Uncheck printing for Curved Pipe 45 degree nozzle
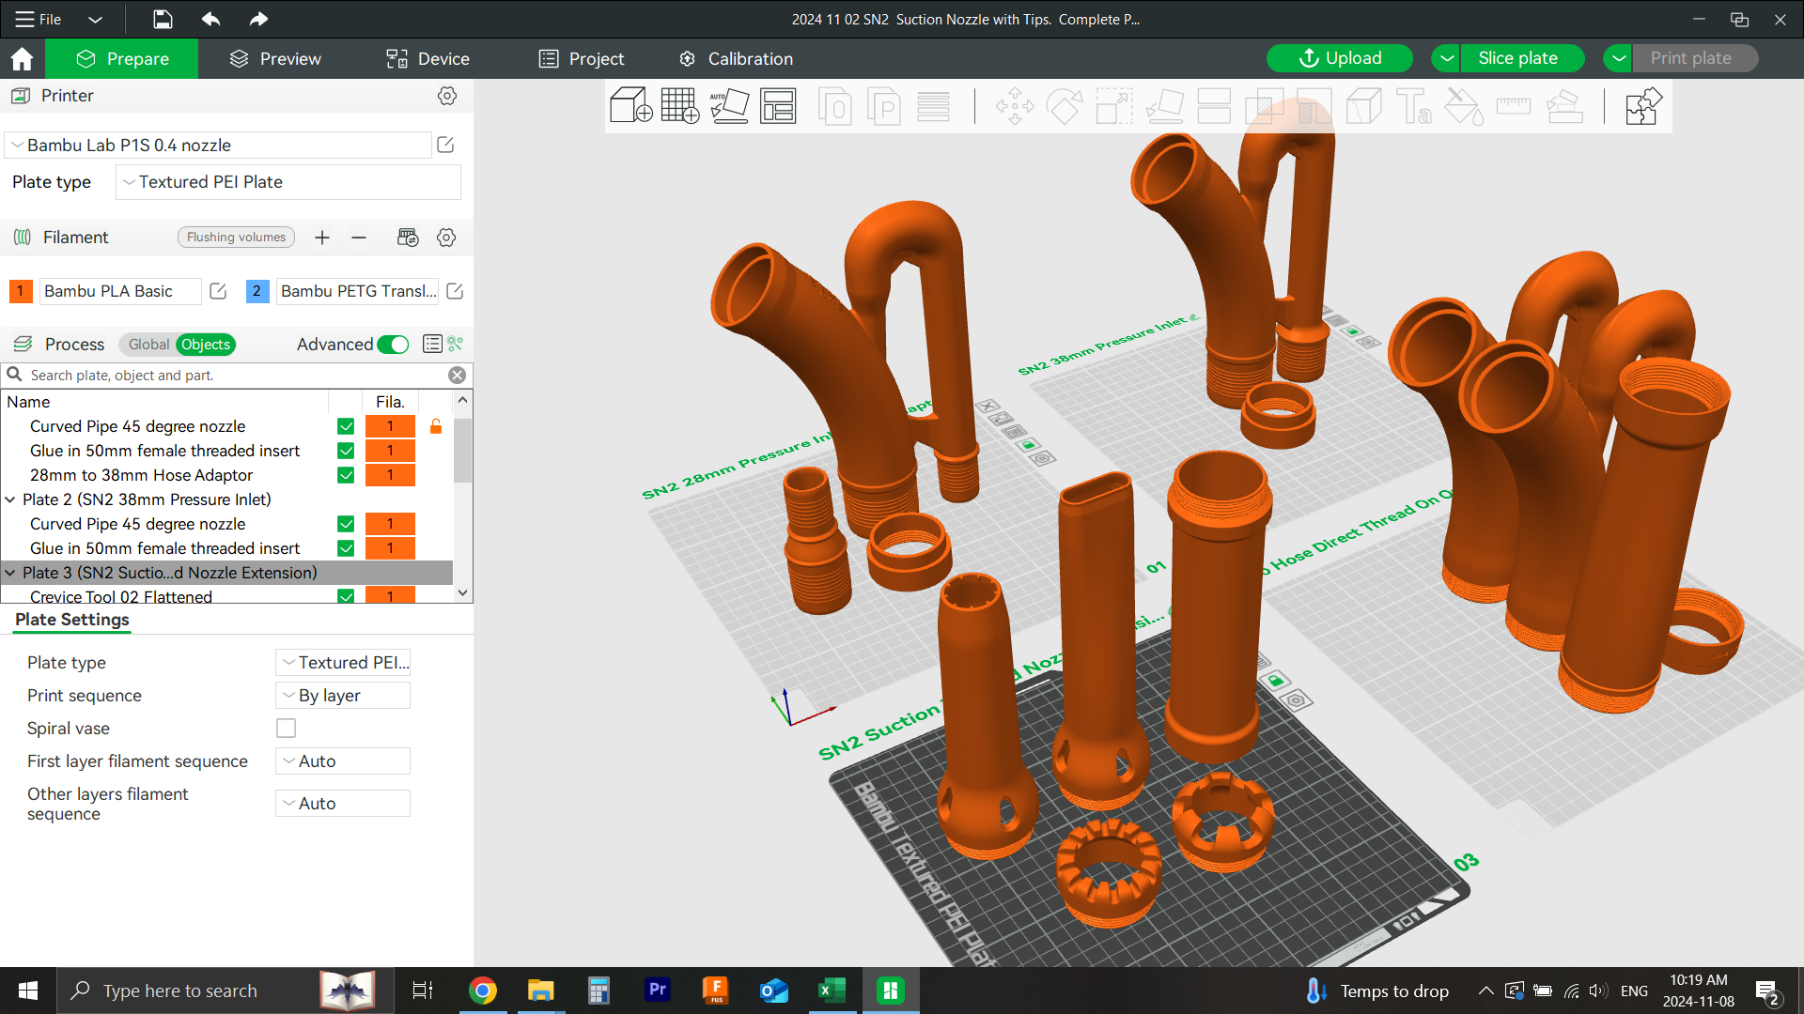Viewport: 1804px width, 1014px height. 346,425
